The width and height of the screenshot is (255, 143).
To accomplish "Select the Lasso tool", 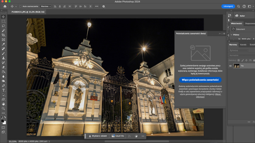I will 3,26.
